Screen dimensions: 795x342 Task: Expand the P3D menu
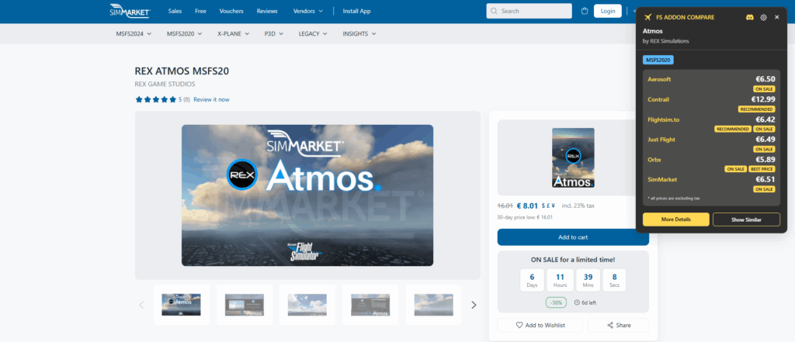274,34
